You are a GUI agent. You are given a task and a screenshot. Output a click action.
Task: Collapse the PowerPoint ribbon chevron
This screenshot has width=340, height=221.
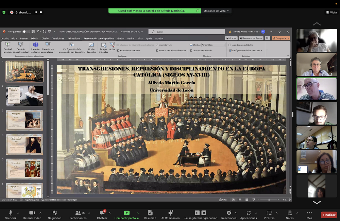pos(288,55)
